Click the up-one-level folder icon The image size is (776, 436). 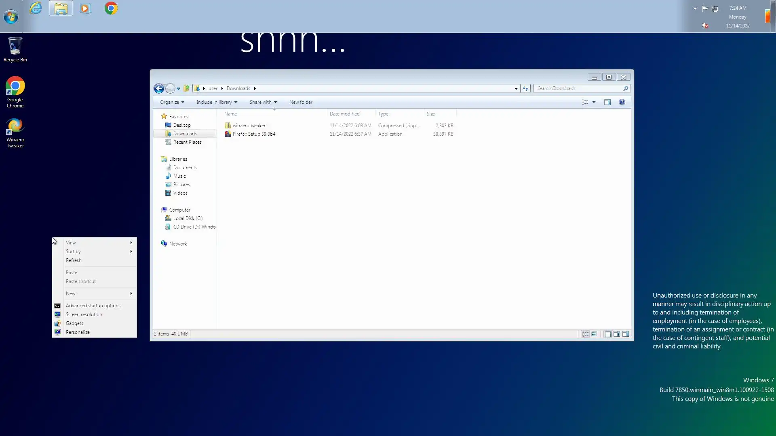coord(186,88)
